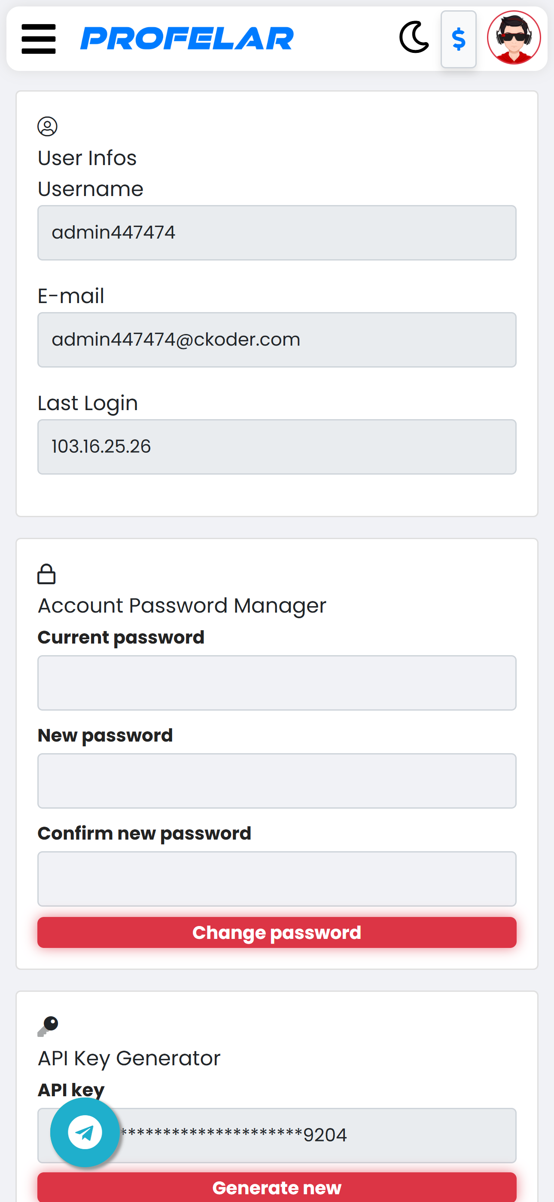554x1202 pixels.
Task: Focus the Current password field
Action: click(277, 683)
